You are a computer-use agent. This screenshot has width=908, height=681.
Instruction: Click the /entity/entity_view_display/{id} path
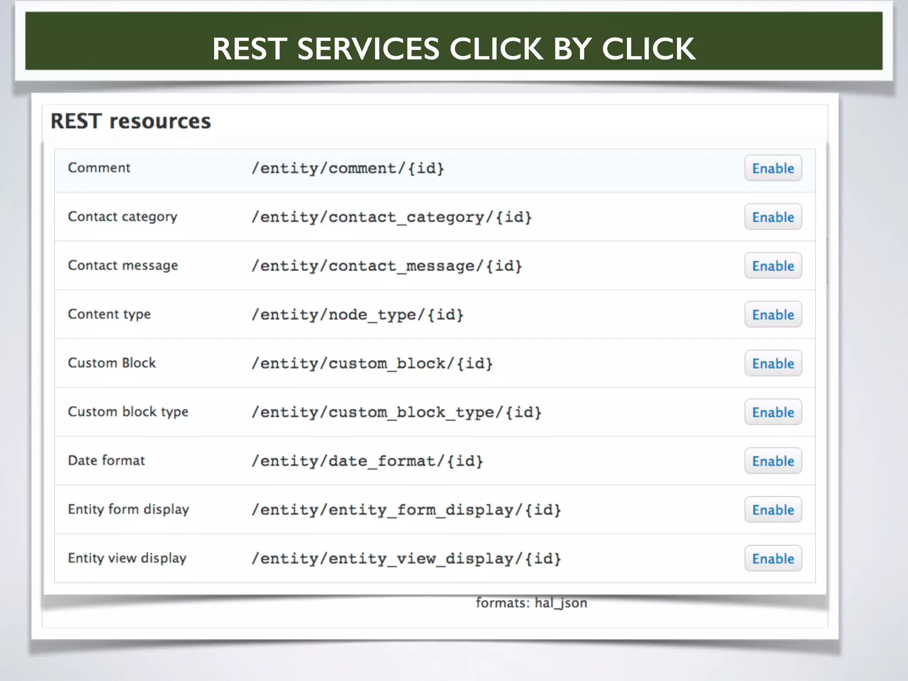[x=406, y=559]
